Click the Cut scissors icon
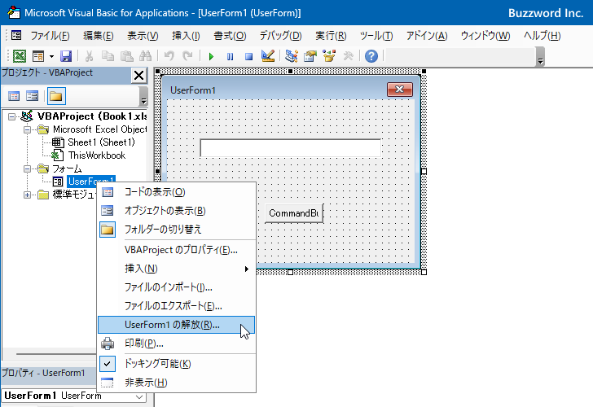 (90, 56)
